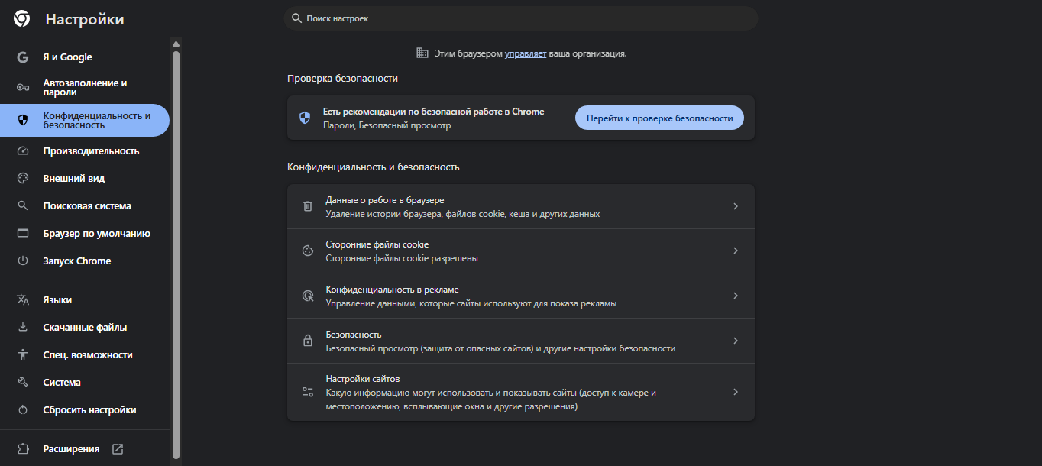The height and width of the screenshot is (466, 1042).
Task: Click the external link icon next to Расширения
Action: (x=118, y=449)
